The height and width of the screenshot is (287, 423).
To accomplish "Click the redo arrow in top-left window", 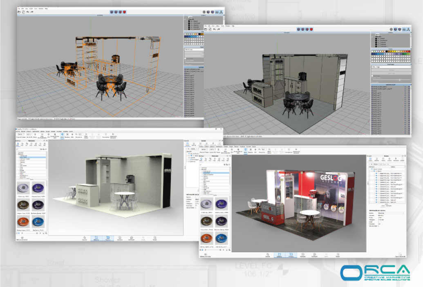I will click(32, 12).
